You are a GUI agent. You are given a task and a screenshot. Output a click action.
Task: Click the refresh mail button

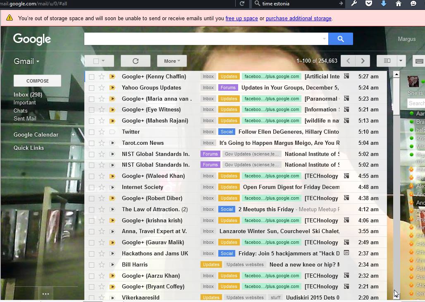136,61
